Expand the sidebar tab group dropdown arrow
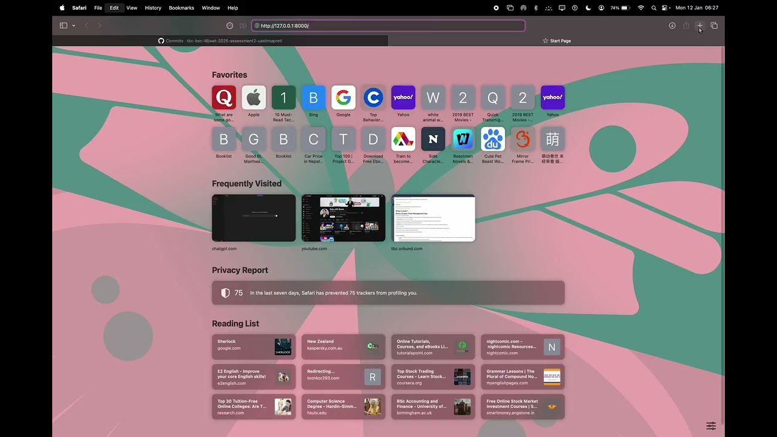 (x=73, y=25)
